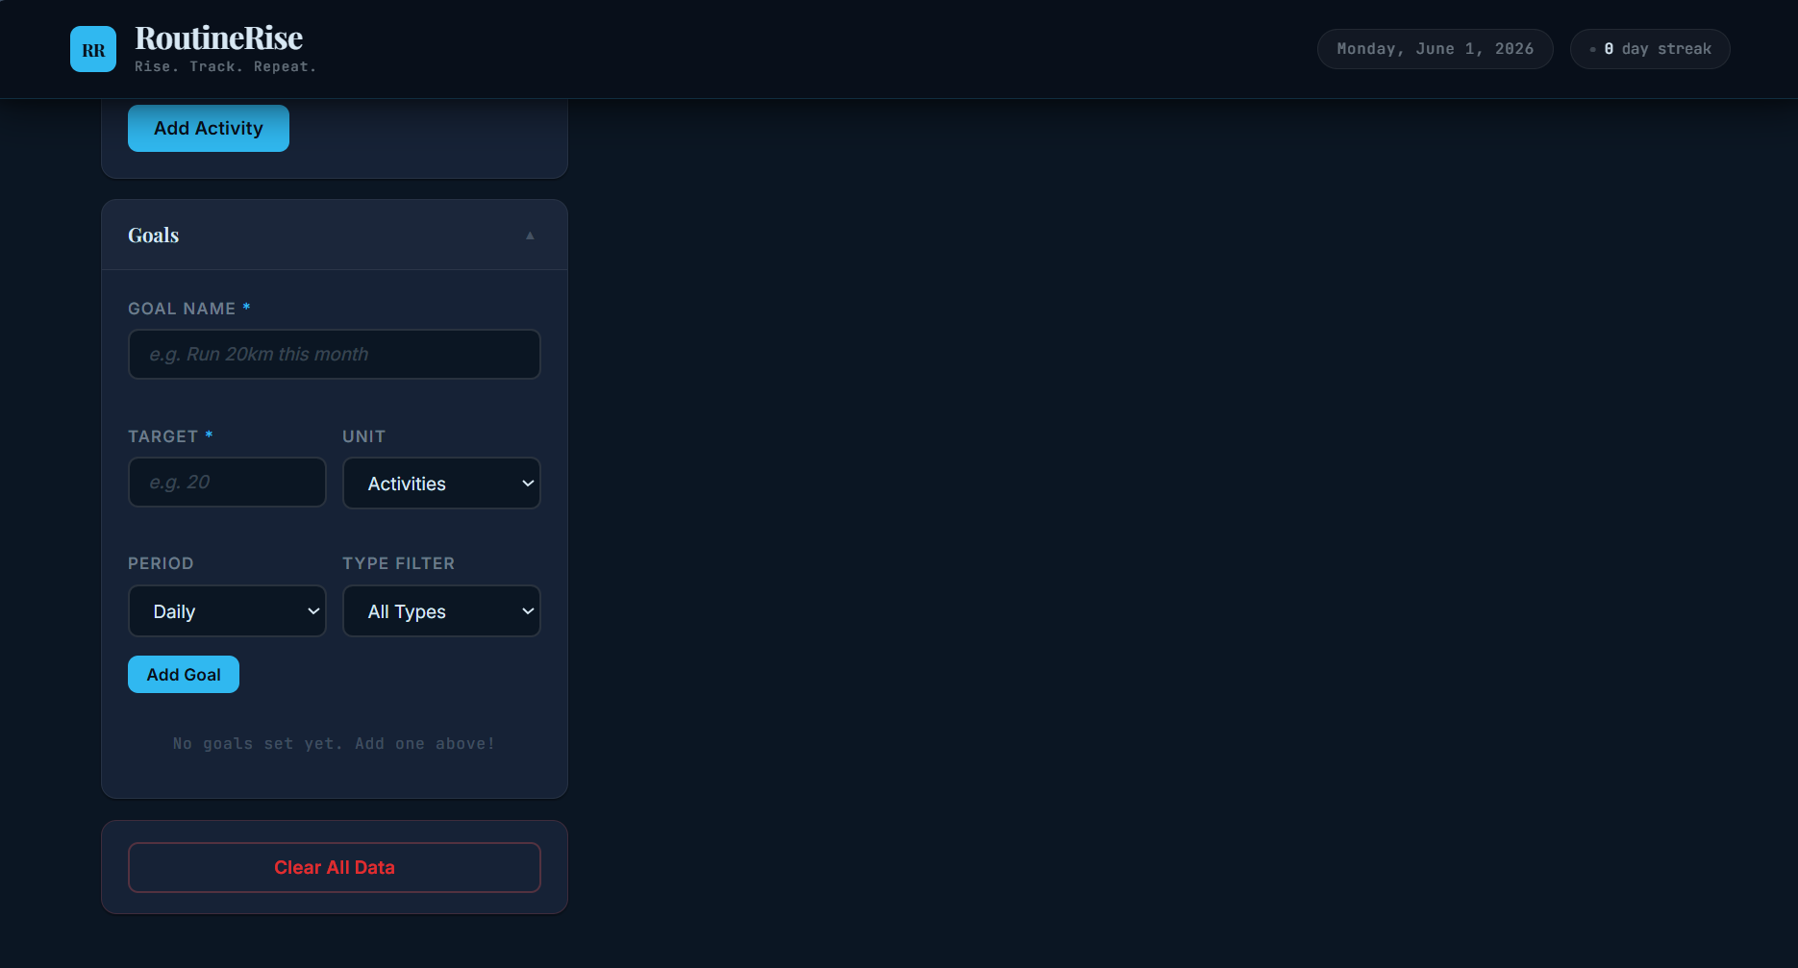Click the "No goals set yet" message
Screen dimensions: 1798x968
click(x=335, y=743)
